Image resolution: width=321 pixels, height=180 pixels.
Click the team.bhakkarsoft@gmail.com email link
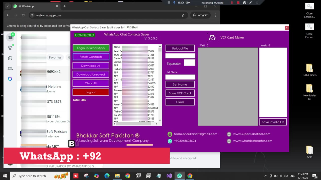coord(196,134)
